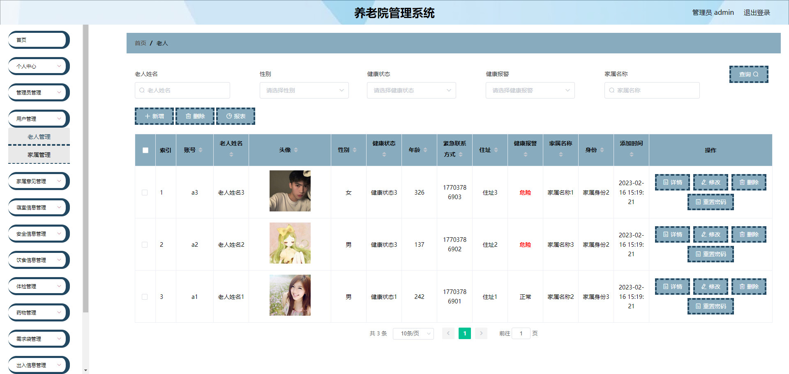Image resolution: width=789 pixels, height=374 pixels.
Task: Select the checkbox for row a2
Action: click(x=145, y=245)
